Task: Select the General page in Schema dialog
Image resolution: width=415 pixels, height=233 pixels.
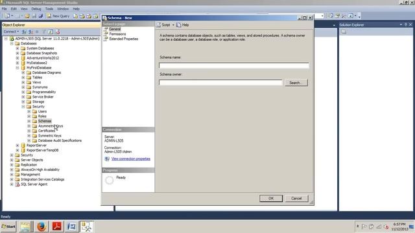Action: click(x=115, y=29)
